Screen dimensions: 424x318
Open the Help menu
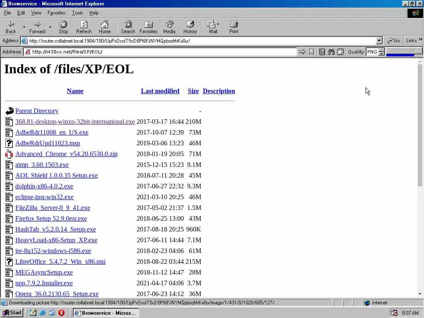(94, 13)
